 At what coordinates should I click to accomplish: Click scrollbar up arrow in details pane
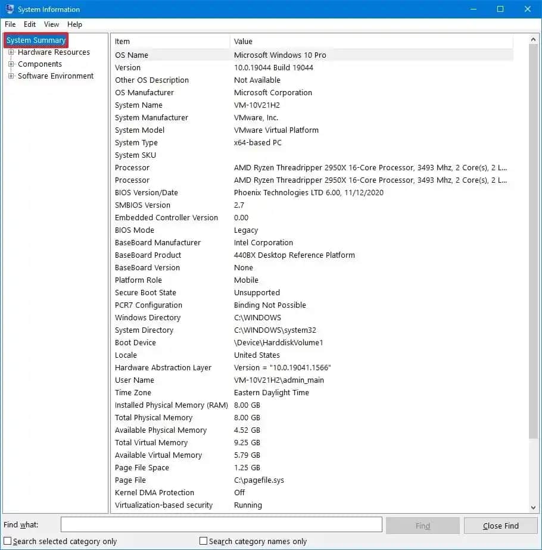[533, 39]
